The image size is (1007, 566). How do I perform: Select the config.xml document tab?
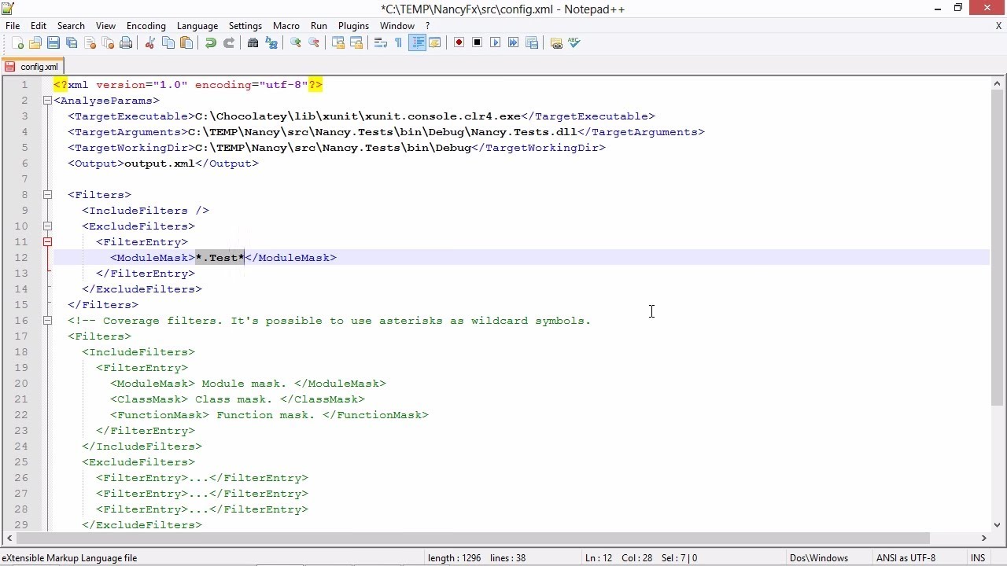32,67
